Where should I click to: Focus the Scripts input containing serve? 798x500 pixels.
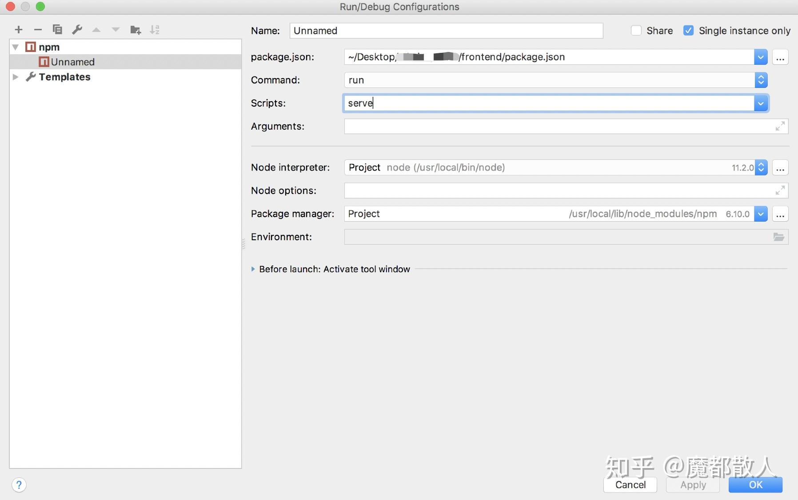pyautogui.click(x=549, y=103)
